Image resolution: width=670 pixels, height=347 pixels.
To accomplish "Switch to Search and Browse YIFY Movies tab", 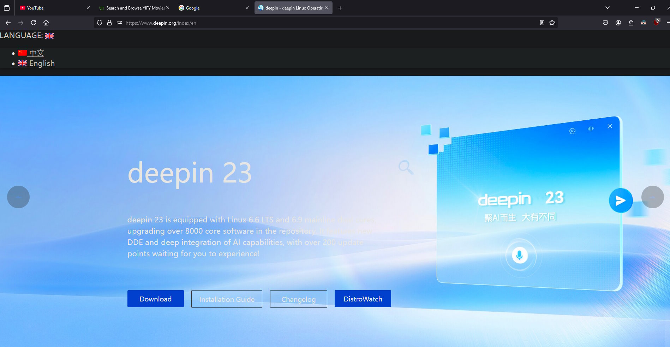I will pyautogui.click(x=134, y=8).
